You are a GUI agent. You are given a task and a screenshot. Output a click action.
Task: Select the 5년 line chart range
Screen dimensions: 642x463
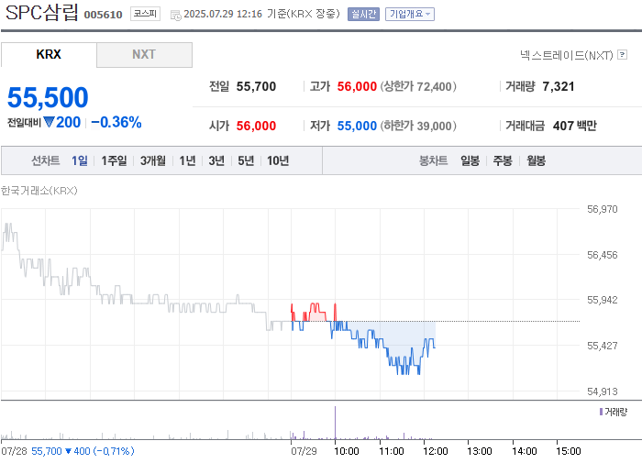tap(246, 160)
